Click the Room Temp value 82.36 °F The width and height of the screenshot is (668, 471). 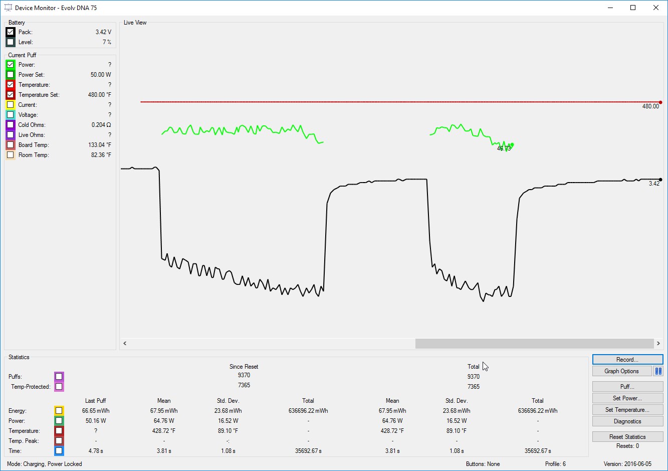pos(101,155)
